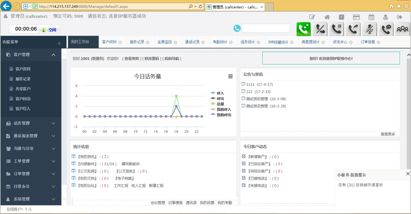Viewport: 411px width, 214px height.
Task: Click the 修改密码 link
Action: [x=152, y=59]
